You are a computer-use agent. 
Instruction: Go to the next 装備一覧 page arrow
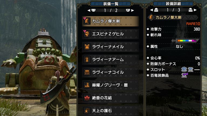pos(132,10)
